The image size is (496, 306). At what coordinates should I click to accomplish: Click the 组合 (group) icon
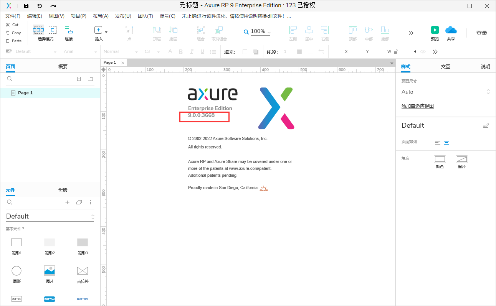click(x=200, y=31)
